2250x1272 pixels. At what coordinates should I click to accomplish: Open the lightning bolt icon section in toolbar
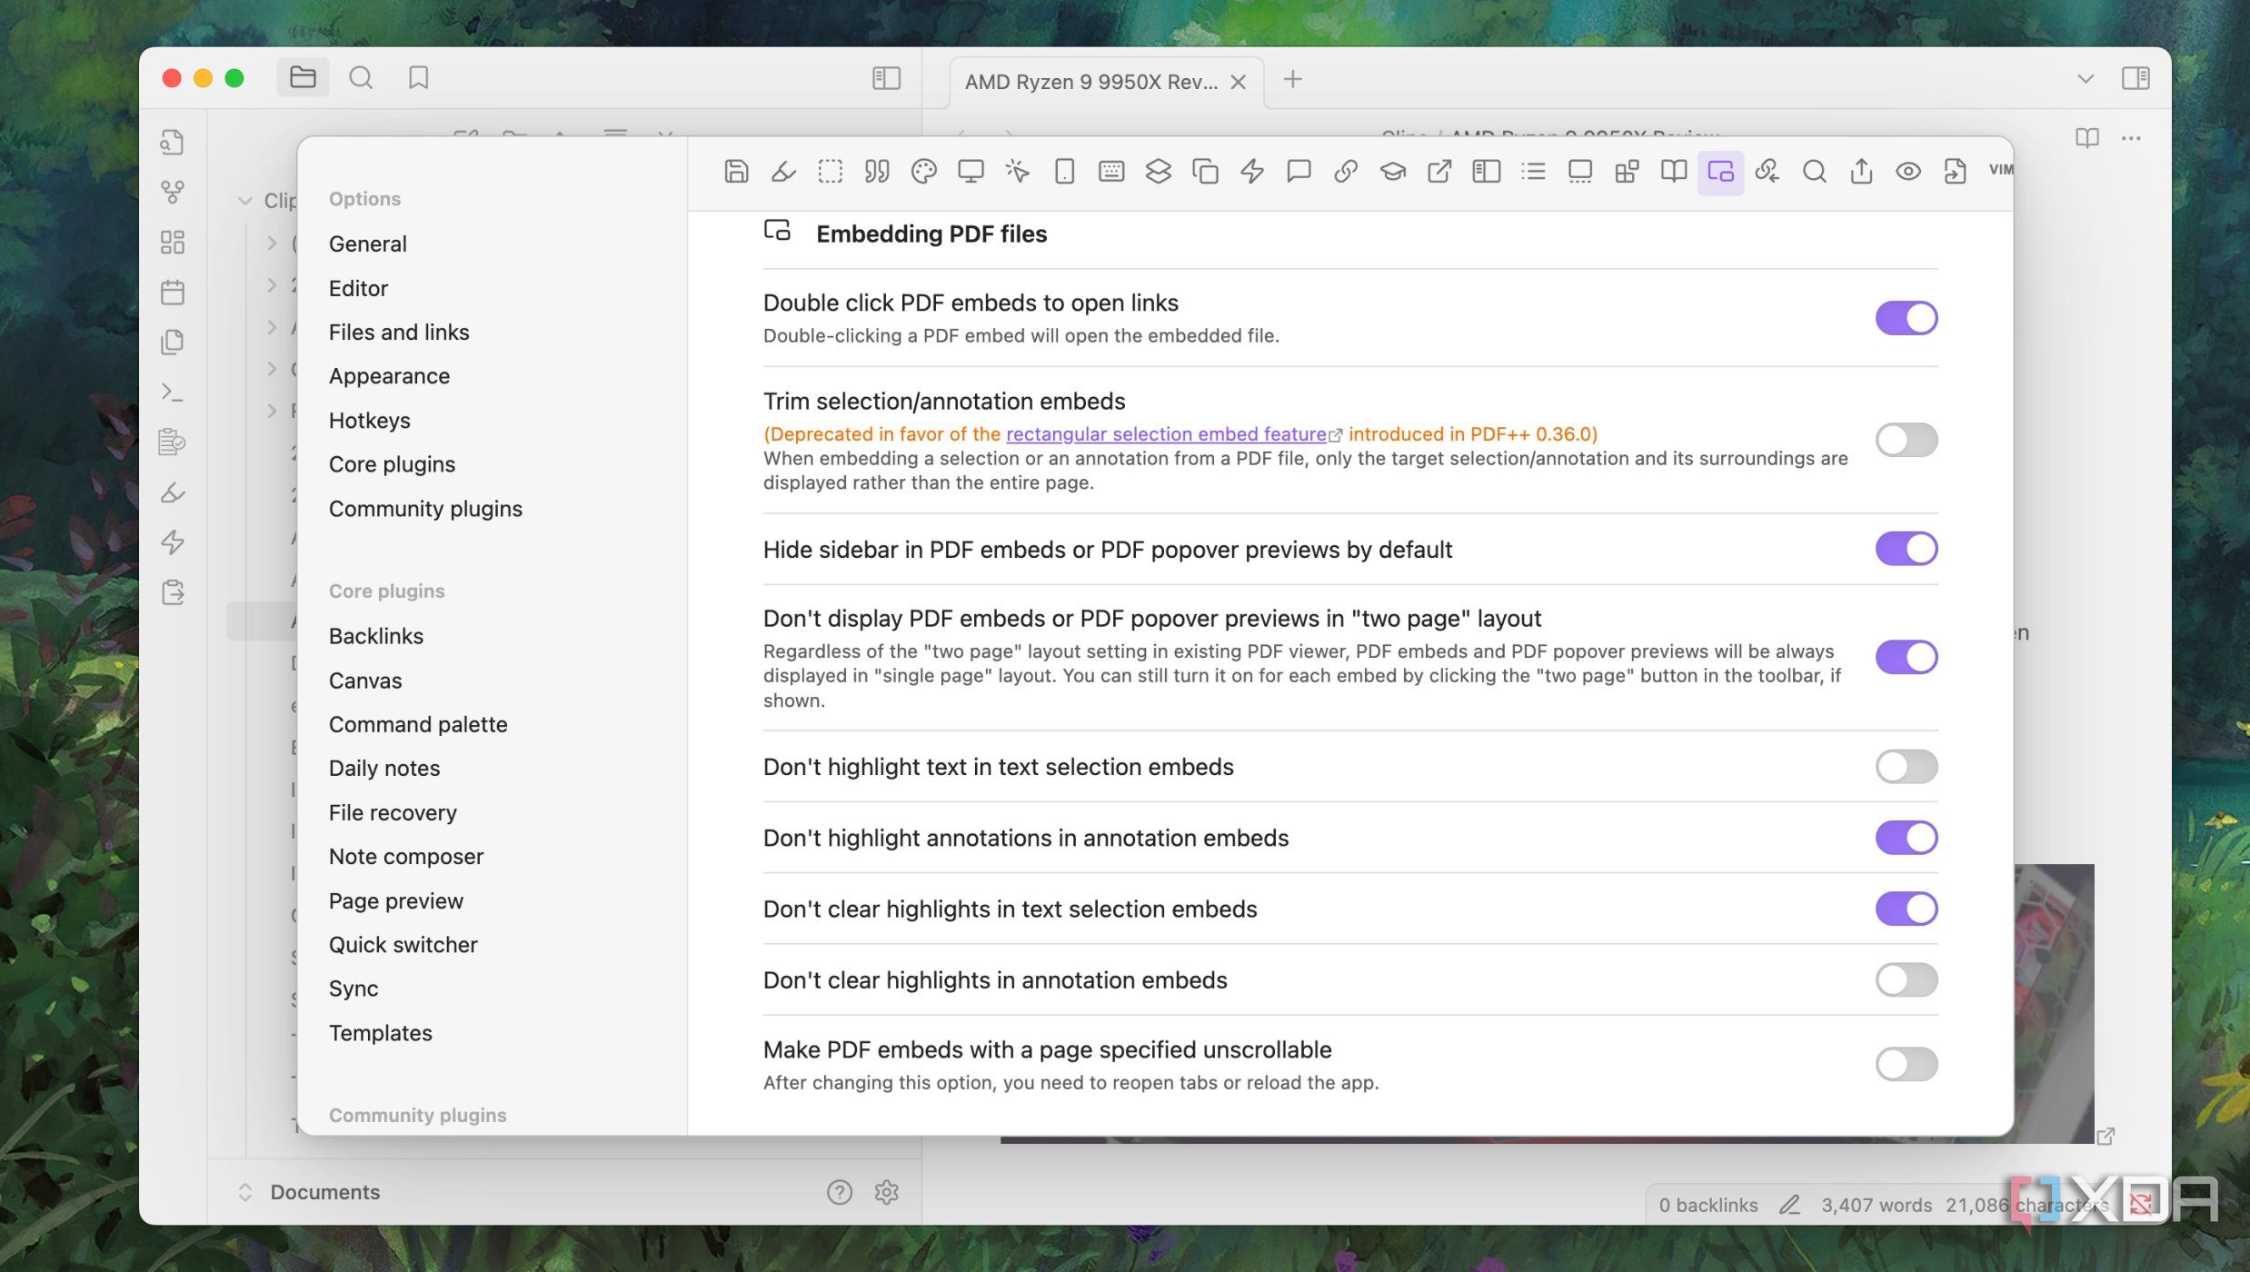tap(1252, 172)
